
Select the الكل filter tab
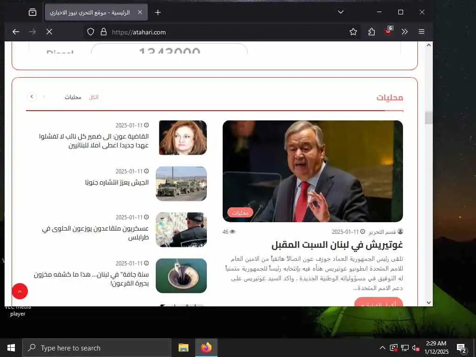click(93, 97)
